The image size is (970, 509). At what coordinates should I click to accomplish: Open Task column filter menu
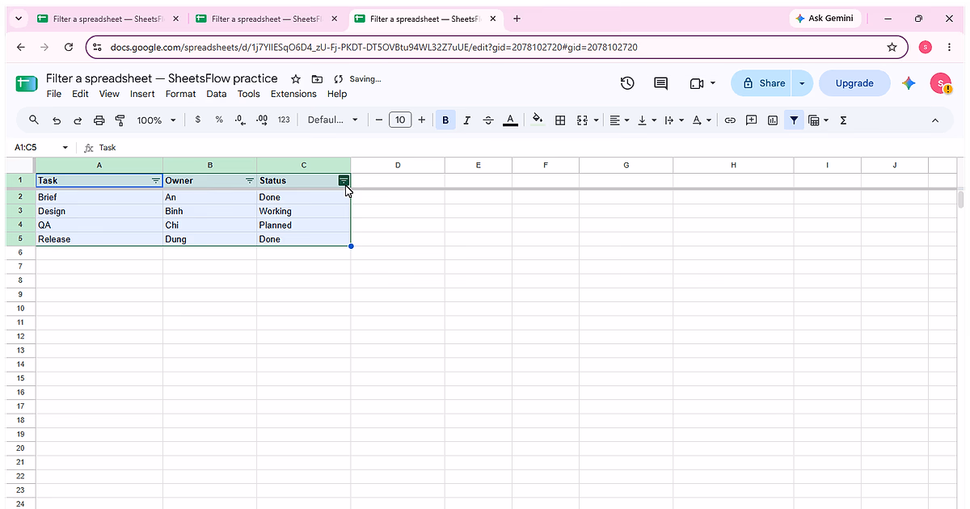click(156, 181)
